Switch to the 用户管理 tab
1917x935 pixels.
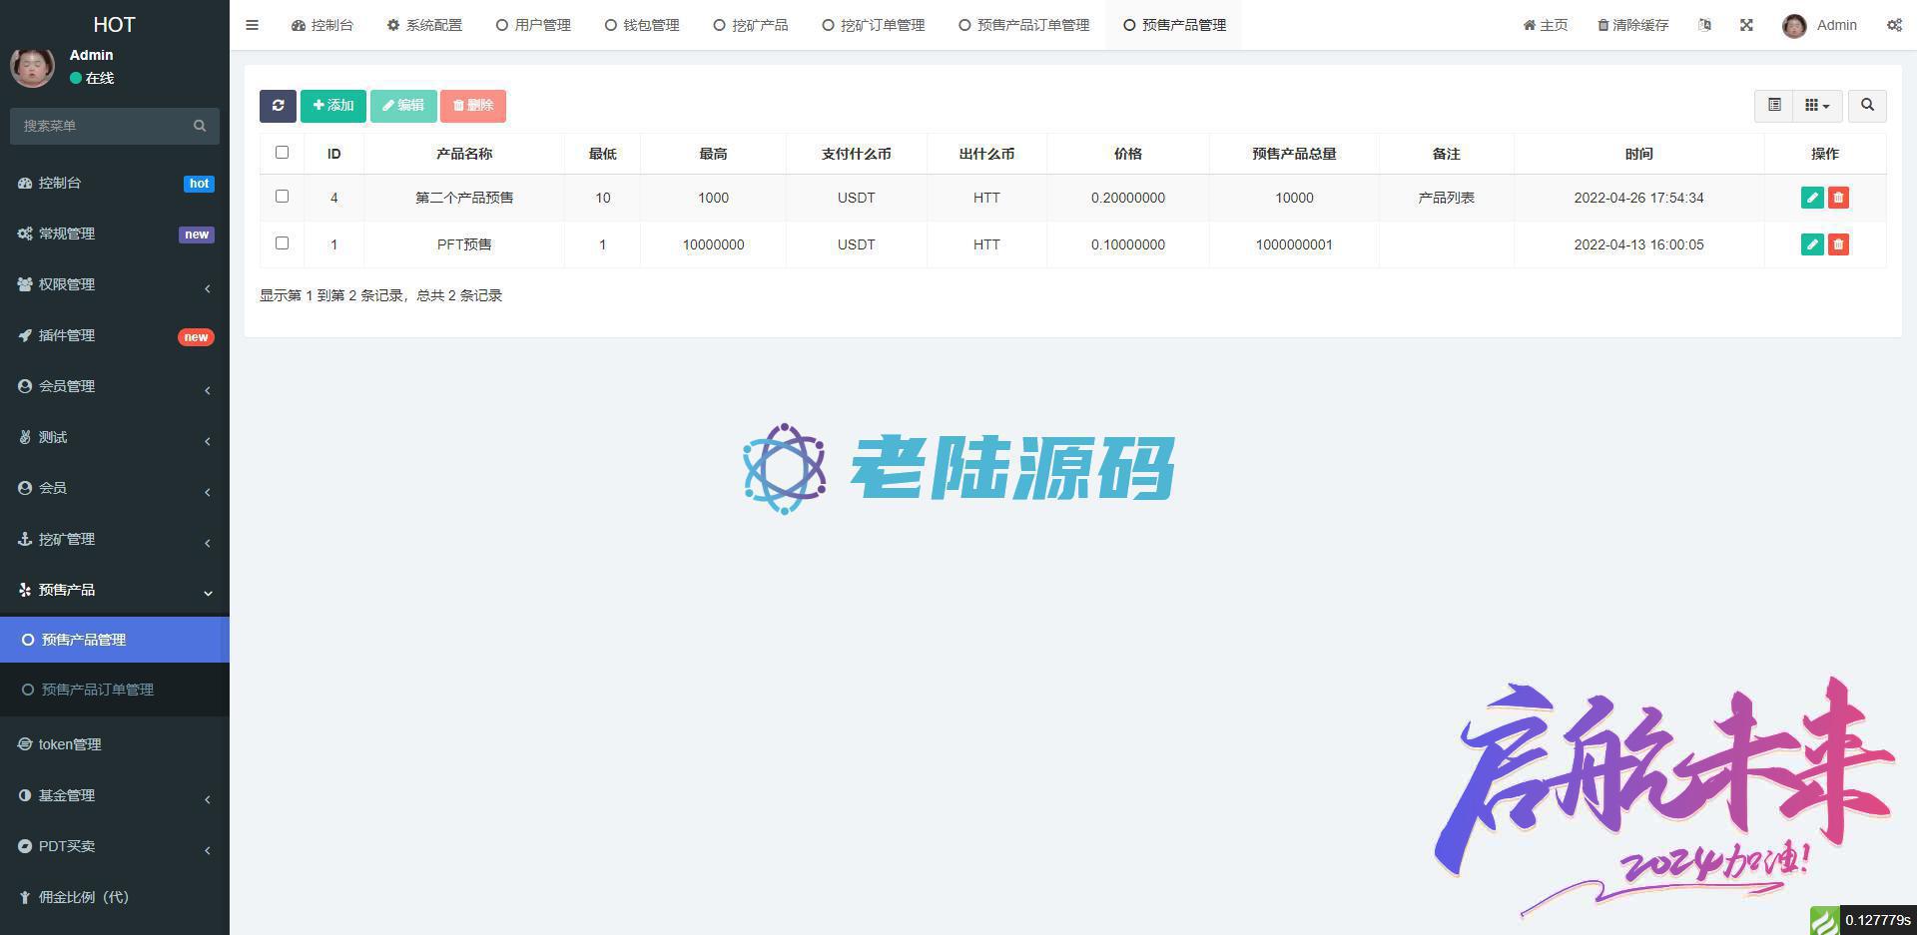pyautogui.click(x=533, y=25)
